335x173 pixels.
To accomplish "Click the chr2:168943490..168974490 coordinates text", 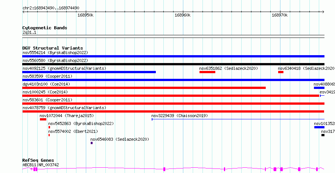I will click(51, 8).
